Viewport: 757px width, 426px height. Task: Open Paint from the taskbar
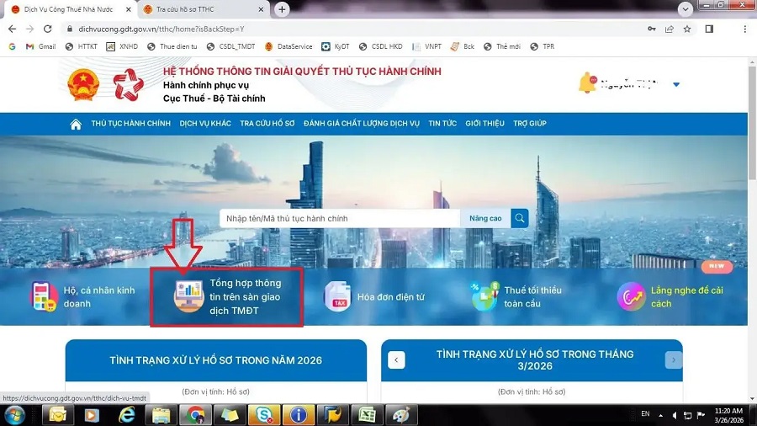[401, 415]
